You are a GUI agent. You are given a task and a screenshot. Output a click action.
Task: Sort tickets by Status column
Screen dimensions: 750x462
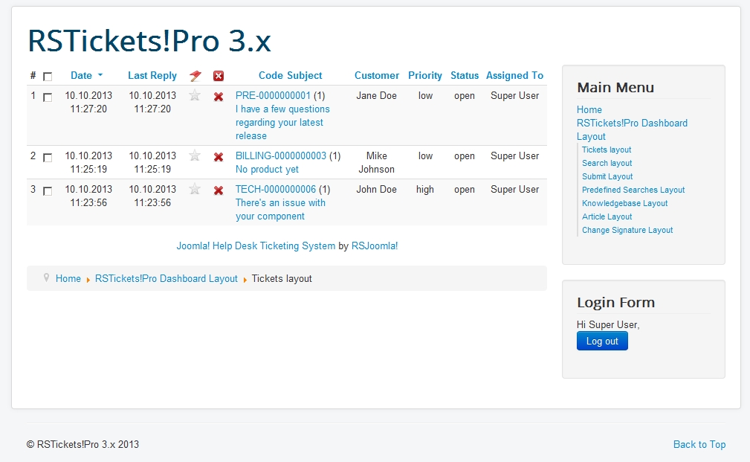(465, 75)
